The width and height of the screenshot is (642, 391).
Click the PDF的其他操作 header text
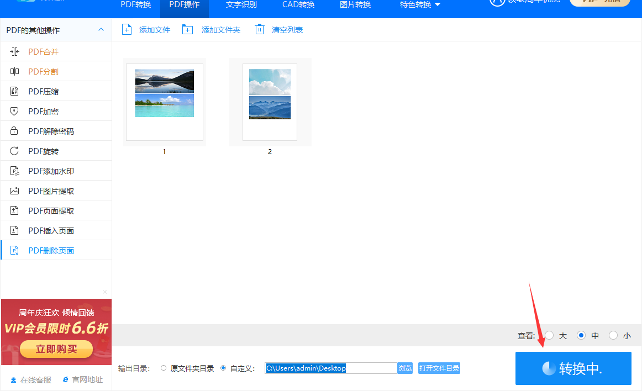[33, 30]
